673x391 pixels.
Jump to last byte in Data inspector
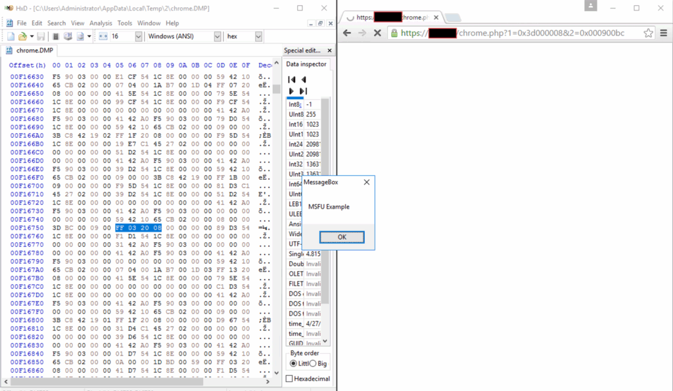click(303, 91)
